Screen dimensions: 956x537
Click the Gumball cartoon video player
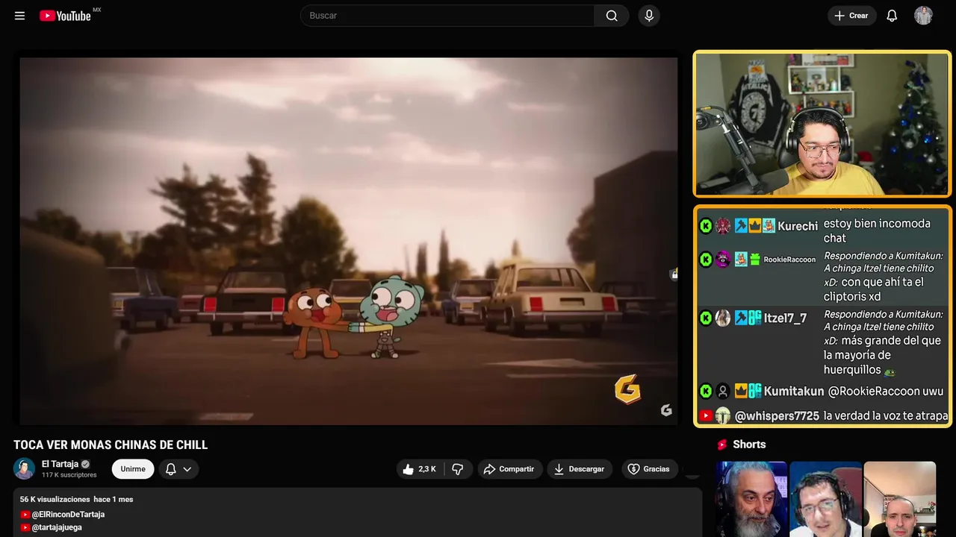tap(348, 241)
